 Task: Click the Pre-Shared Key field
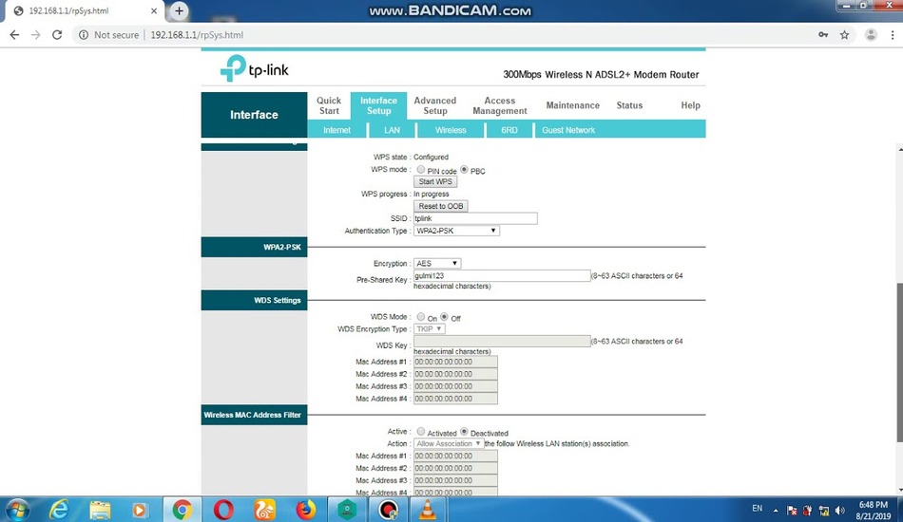pyautogui.click(x=502, y=276)
